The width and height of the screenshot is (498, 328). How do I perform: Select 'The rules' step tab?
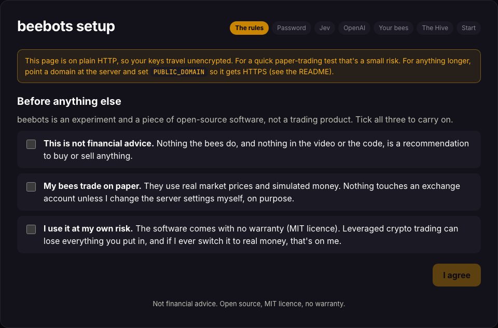pos(250,28)
